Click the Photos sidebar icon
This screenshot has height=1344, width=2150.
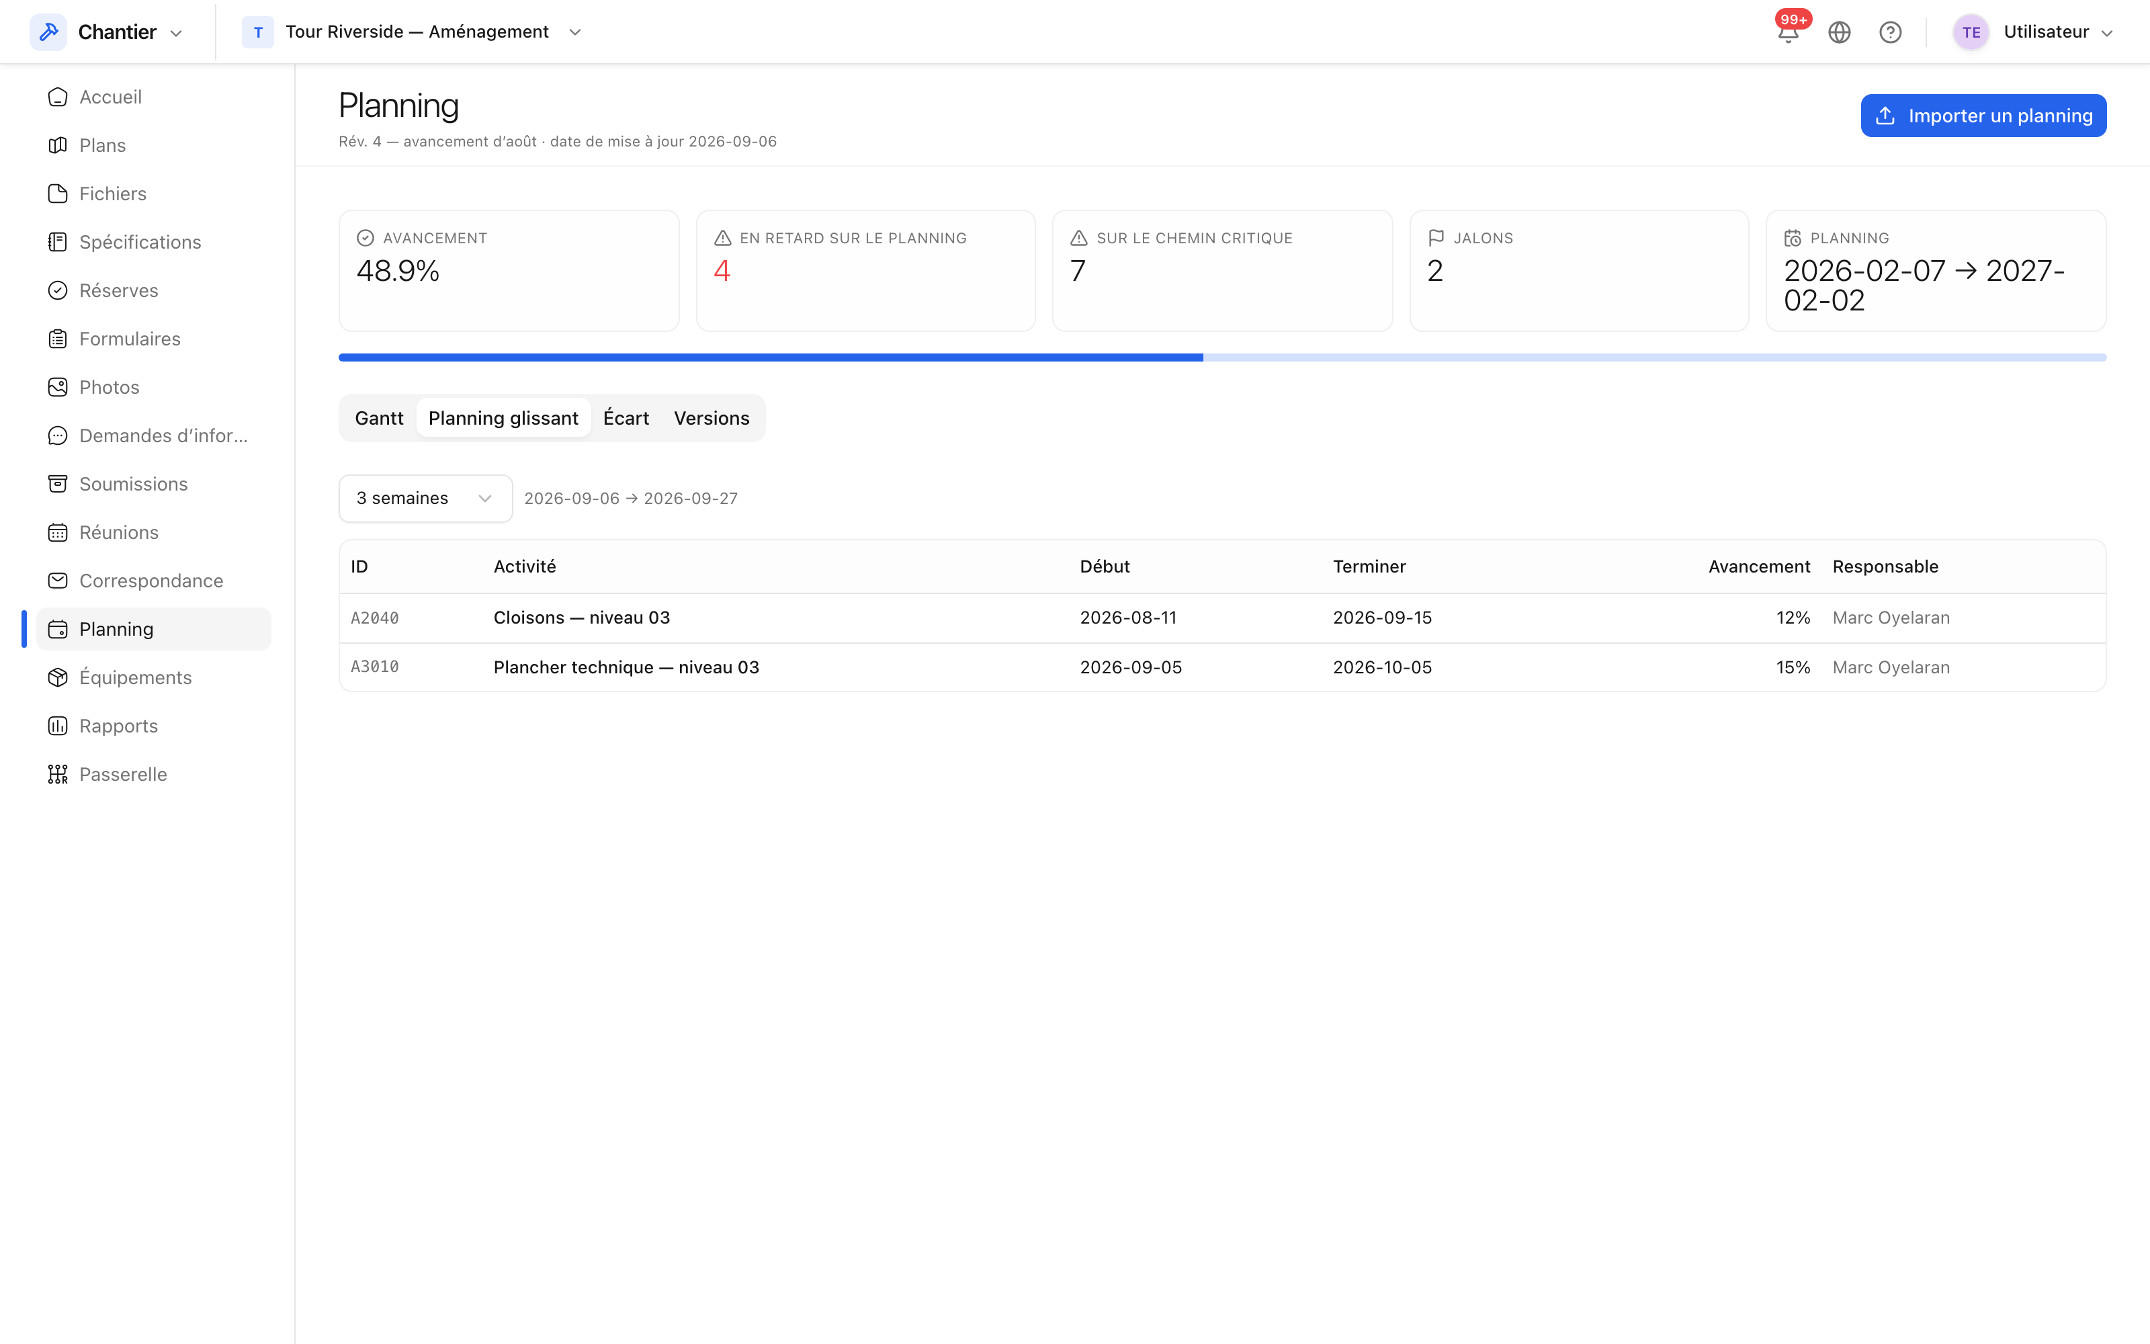click(58, 388)
